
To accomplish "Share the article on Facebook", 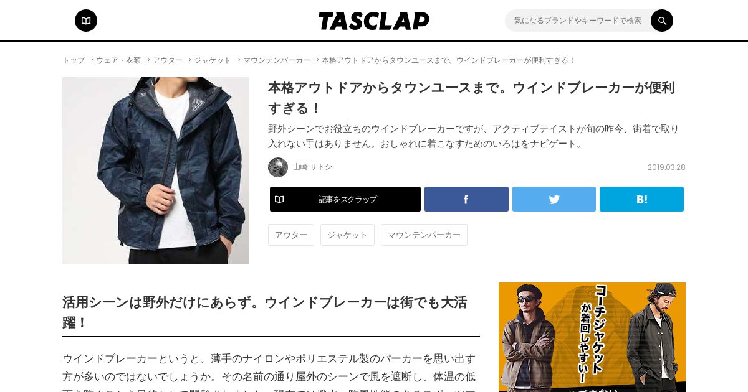I will pyautogui.click(x=466, y=199).
